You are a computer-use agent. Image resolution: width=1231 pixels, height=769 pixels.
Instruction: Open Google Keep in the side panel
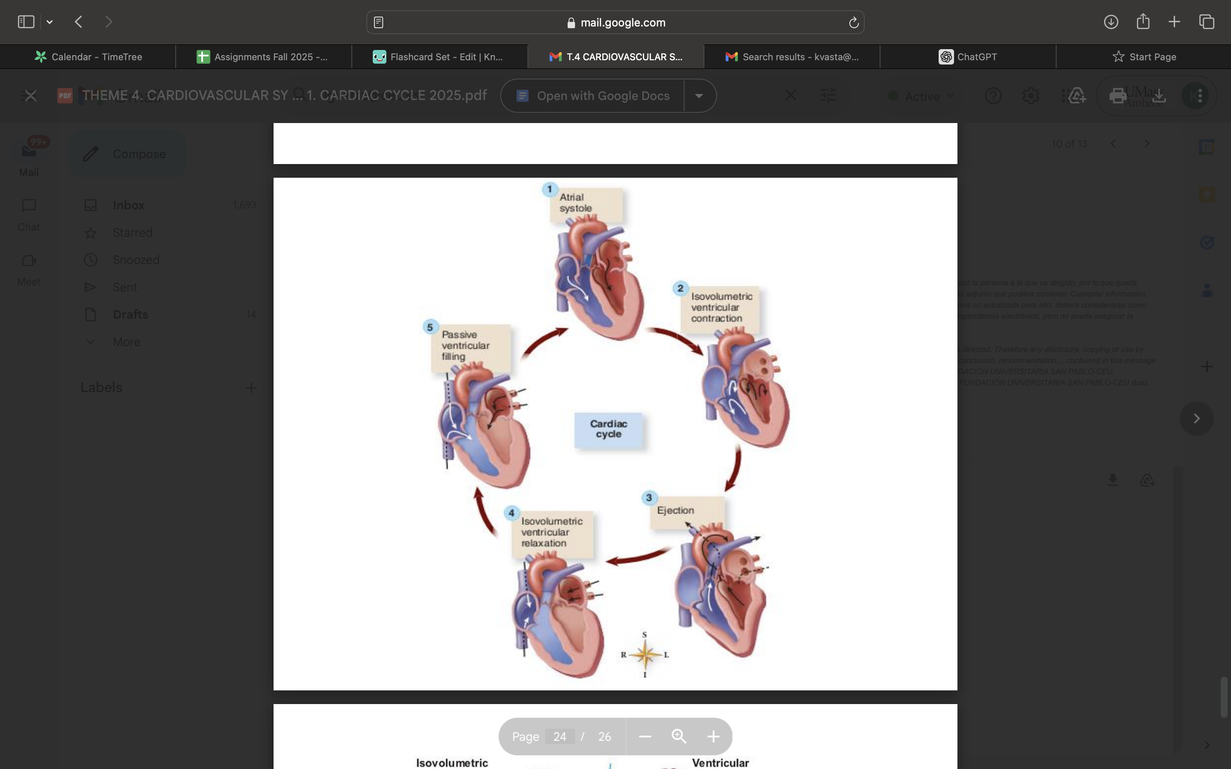click(1207, 194)
